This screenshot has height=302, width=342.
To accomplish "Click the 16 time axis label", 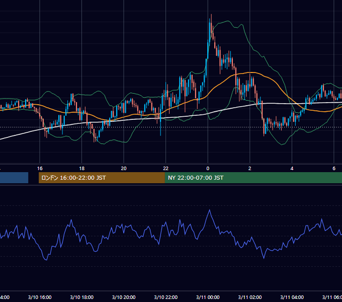I will [x=40, y=169].
